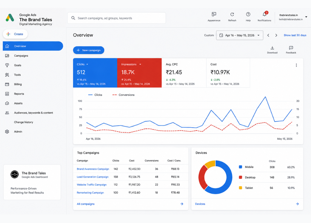The width and height of the screenshot is (311, 223).
Task: Click the 60.2% Mobile share value
Action: coord(291,167)
